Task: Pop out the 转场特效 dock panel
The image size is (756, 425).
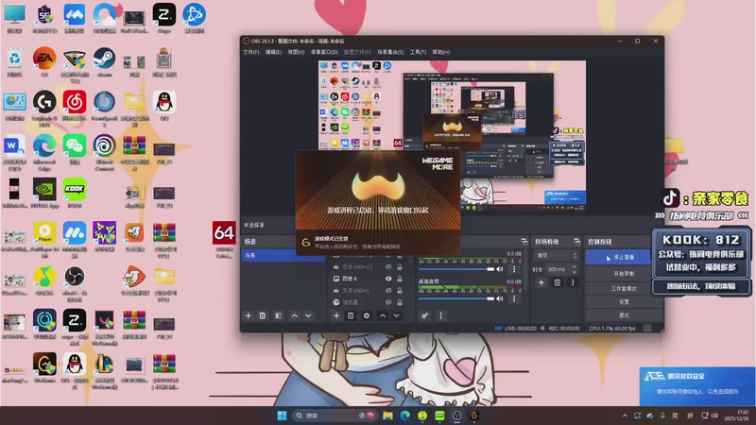Action: [576, 242]
